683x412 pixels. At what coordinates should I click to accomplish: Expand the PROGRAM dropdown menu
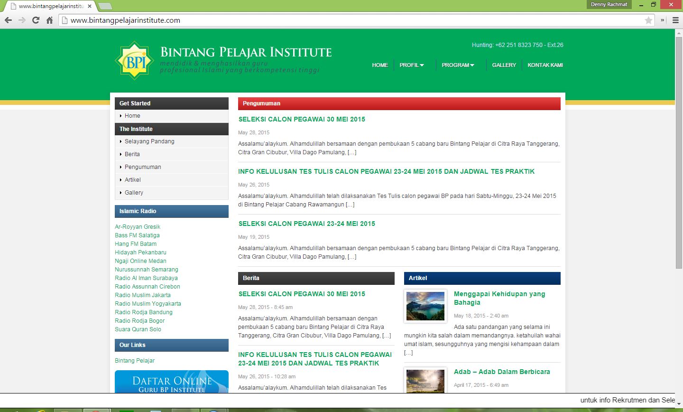point(458,65)
